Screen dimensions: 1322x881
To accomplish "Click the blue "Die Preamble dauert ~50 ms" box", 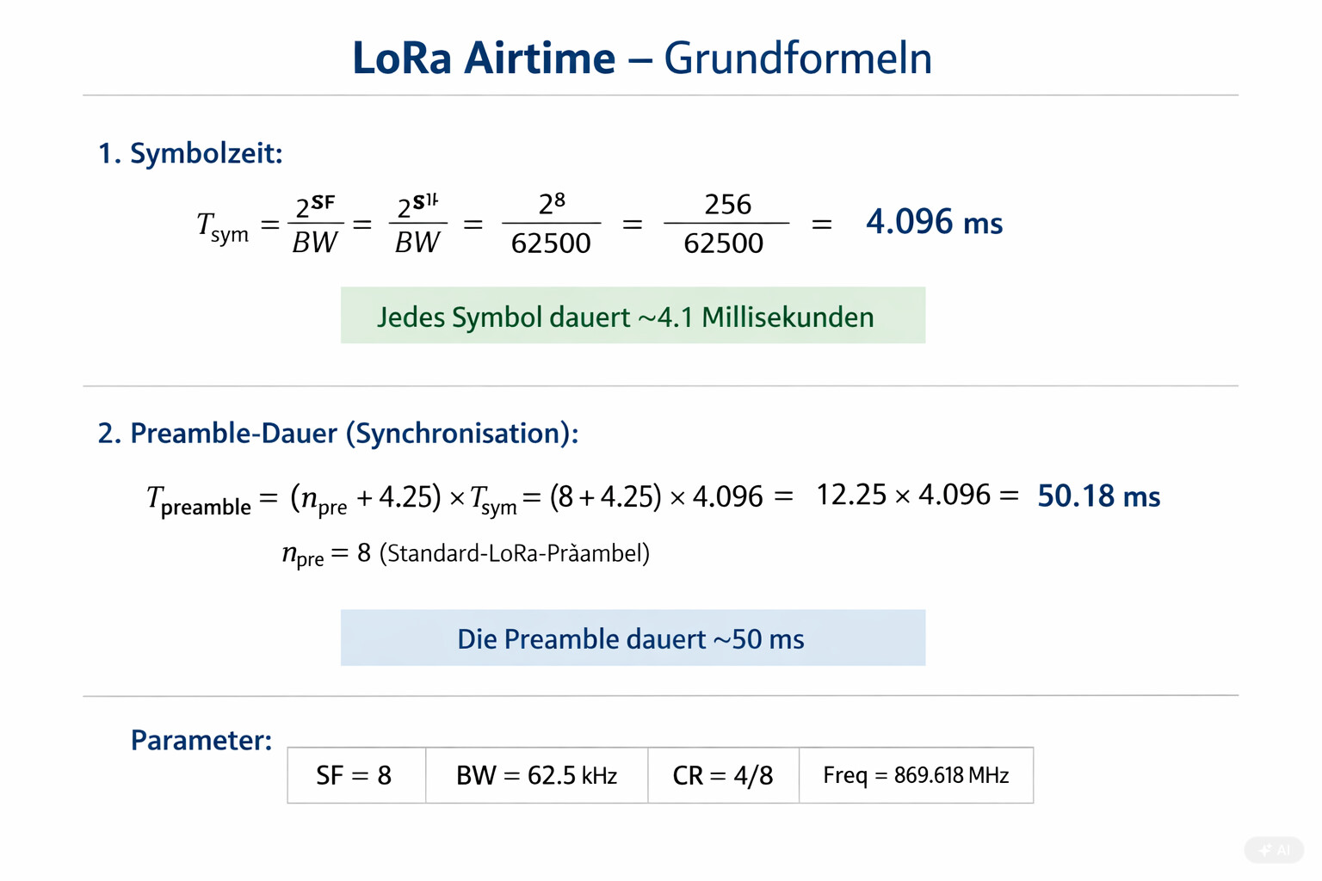I will tap(633, 638).
